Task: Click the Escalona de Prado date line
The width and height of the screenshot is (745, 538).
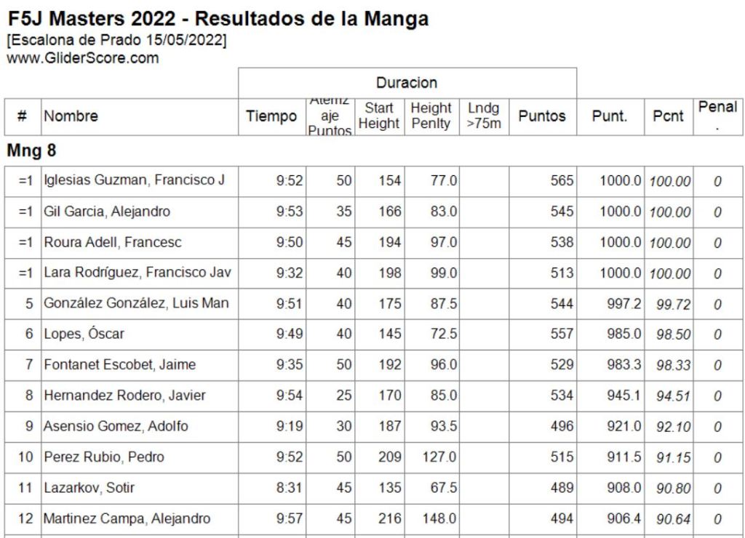Action: click(x=117, y=43)
